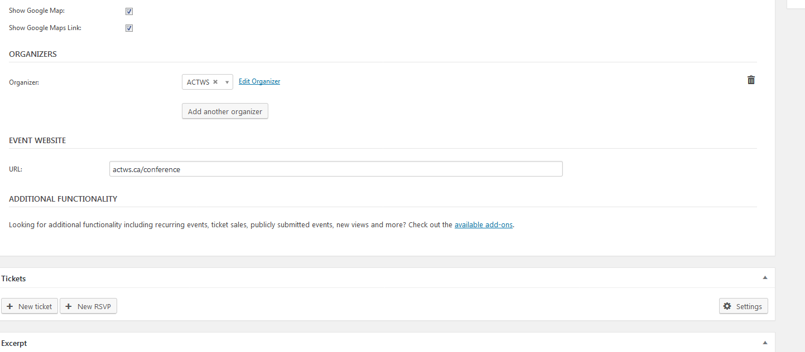Click the 'Show Google Map:' label text

click(37, 11)
